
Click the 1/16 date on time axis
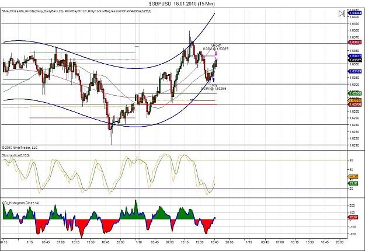coord(30,242)
